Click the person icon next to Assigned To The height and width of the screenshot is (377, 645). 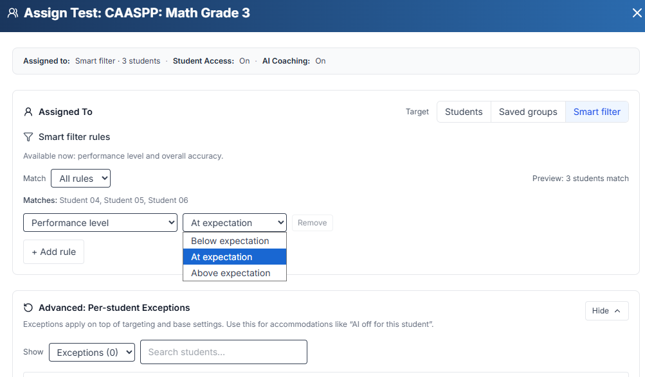pyautogui.click(x=28, y=112)
